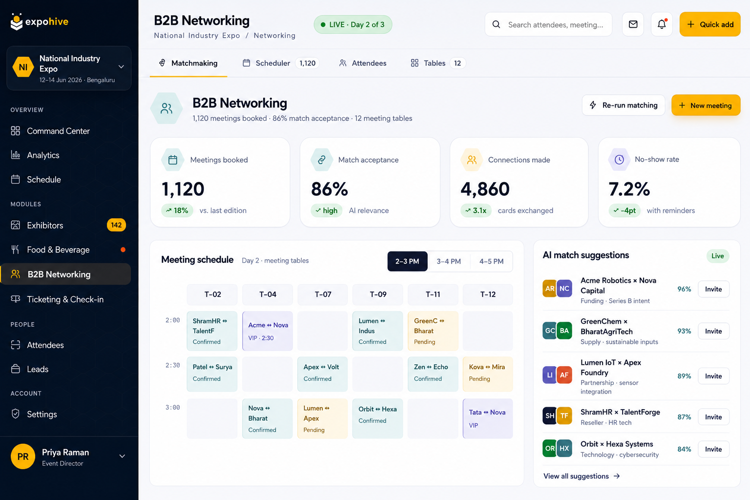The width and height of the screenshot is (750, 500).
Task: Click the SH TF company avatars
Action: (x=557, y=416)
